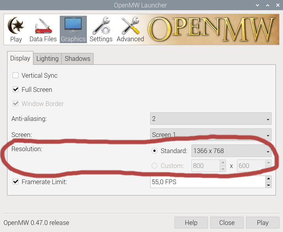The image size is (283, 232).
Task: Open the 1366 x 768 resolution dropdown
Action: pos(232,151)
